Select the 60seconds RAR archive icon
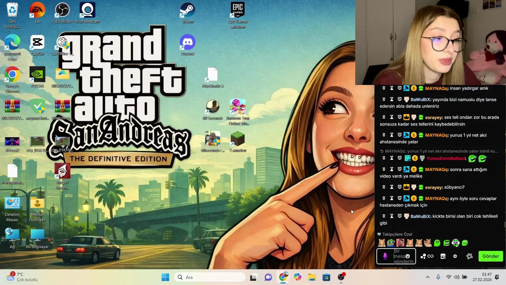 pos(62,110)
